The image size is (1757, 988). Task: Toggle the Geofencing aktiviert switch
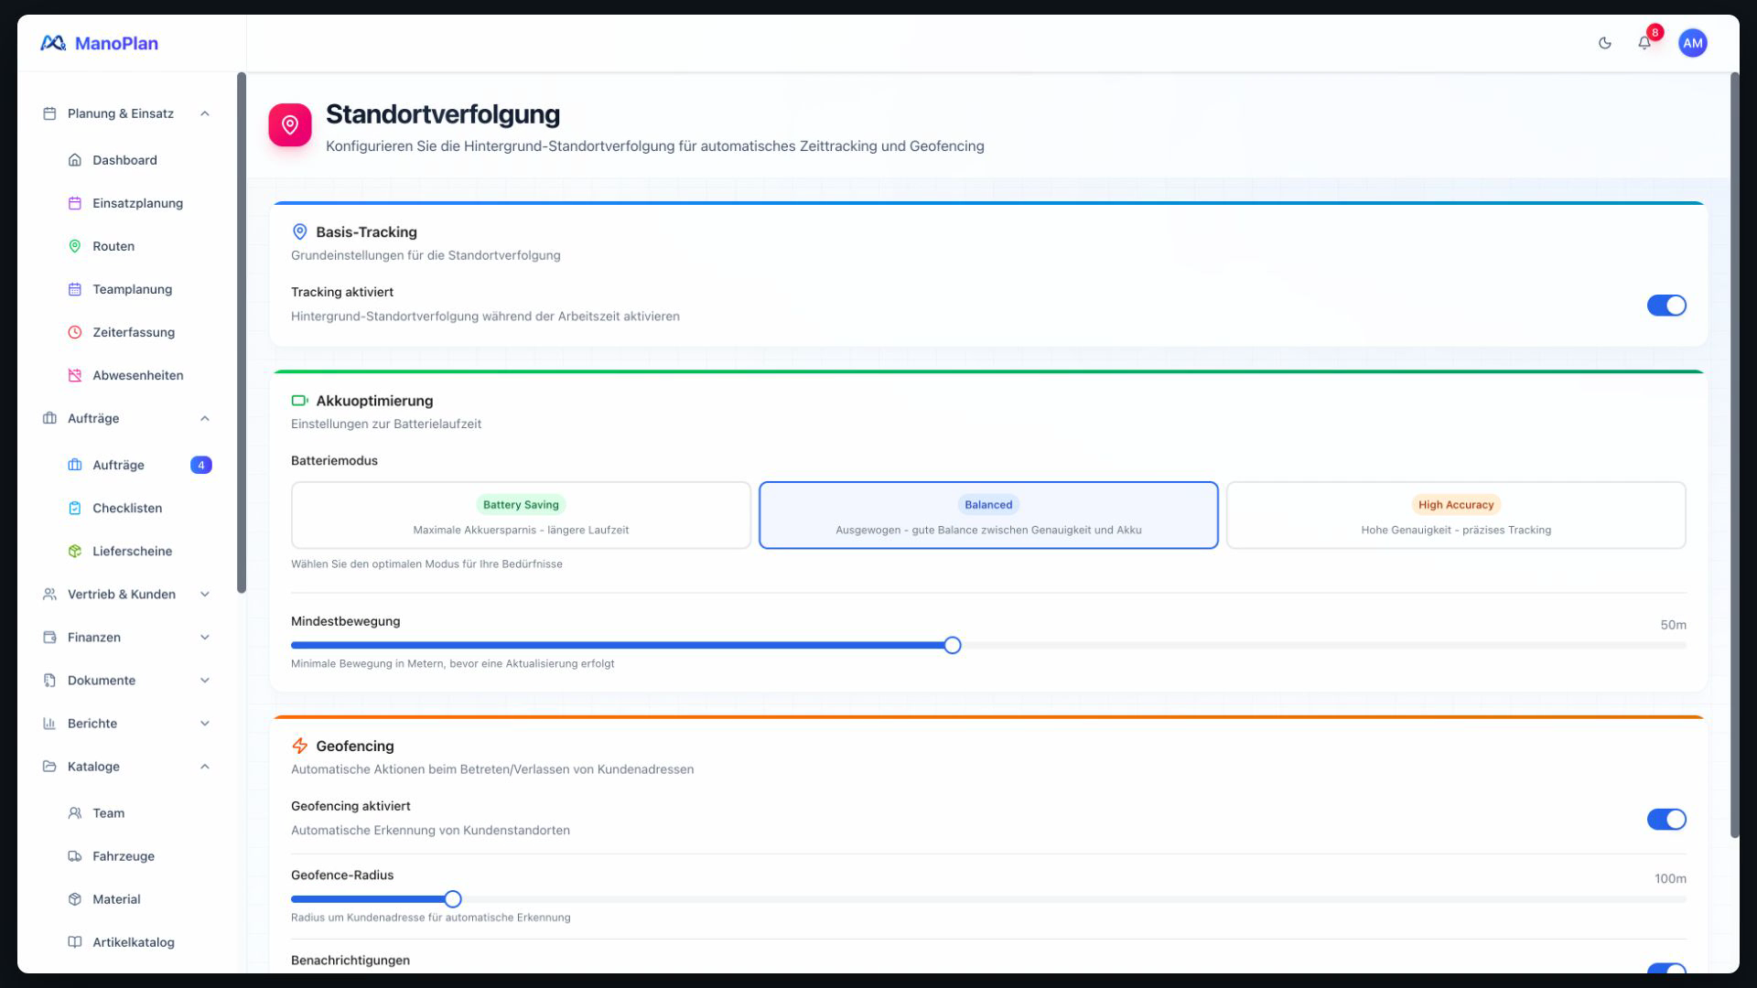pyautogui.click(x=1666, y=820)
